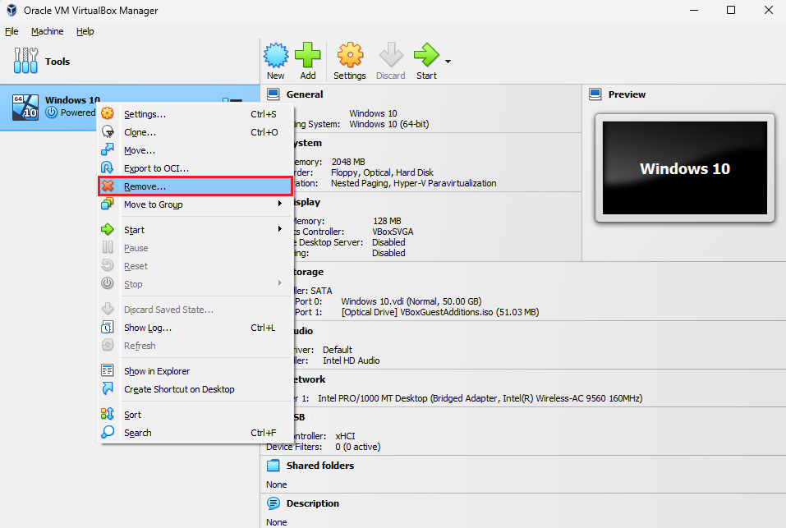
Task: Choose Show in Explorer menu entry
Action: click(195, 371)
